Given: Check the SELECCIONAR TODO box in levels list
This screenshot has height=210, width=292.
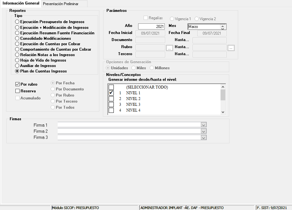Looking at the screenshot, I should pos(111,87).
